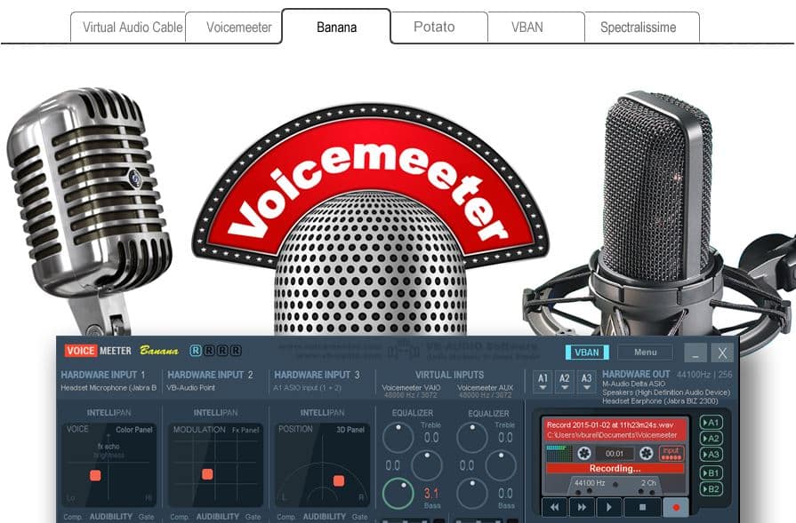
Task: Select device for Hardware Input 3
Action: click(x=317, y=375)
